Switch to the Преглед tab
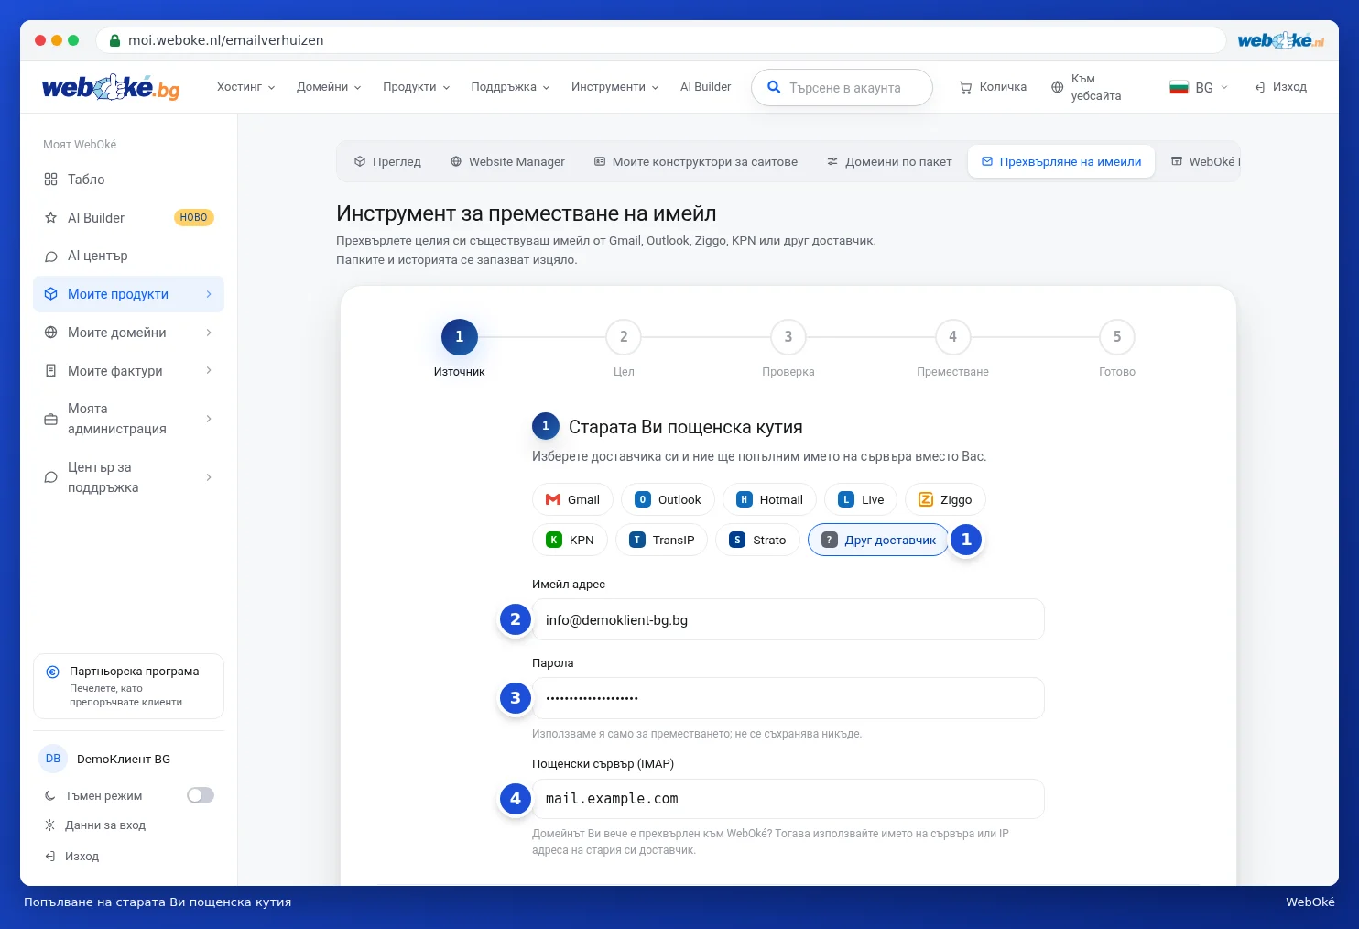1359x929 pixels. coord(387,162)
